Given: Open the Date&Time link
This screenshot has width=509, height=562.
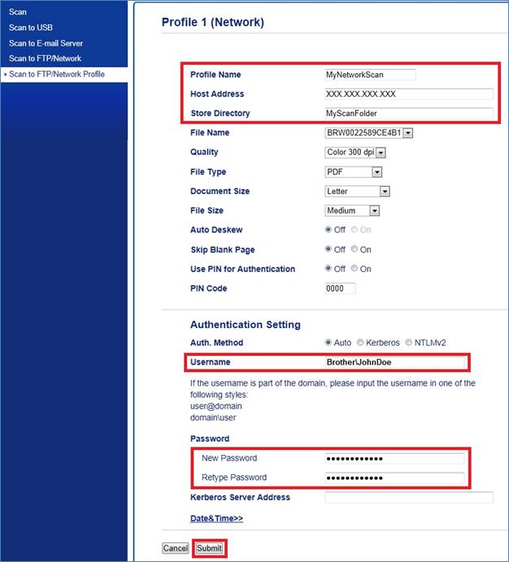Looking at the screenshot, I should (x=216, y=518).
